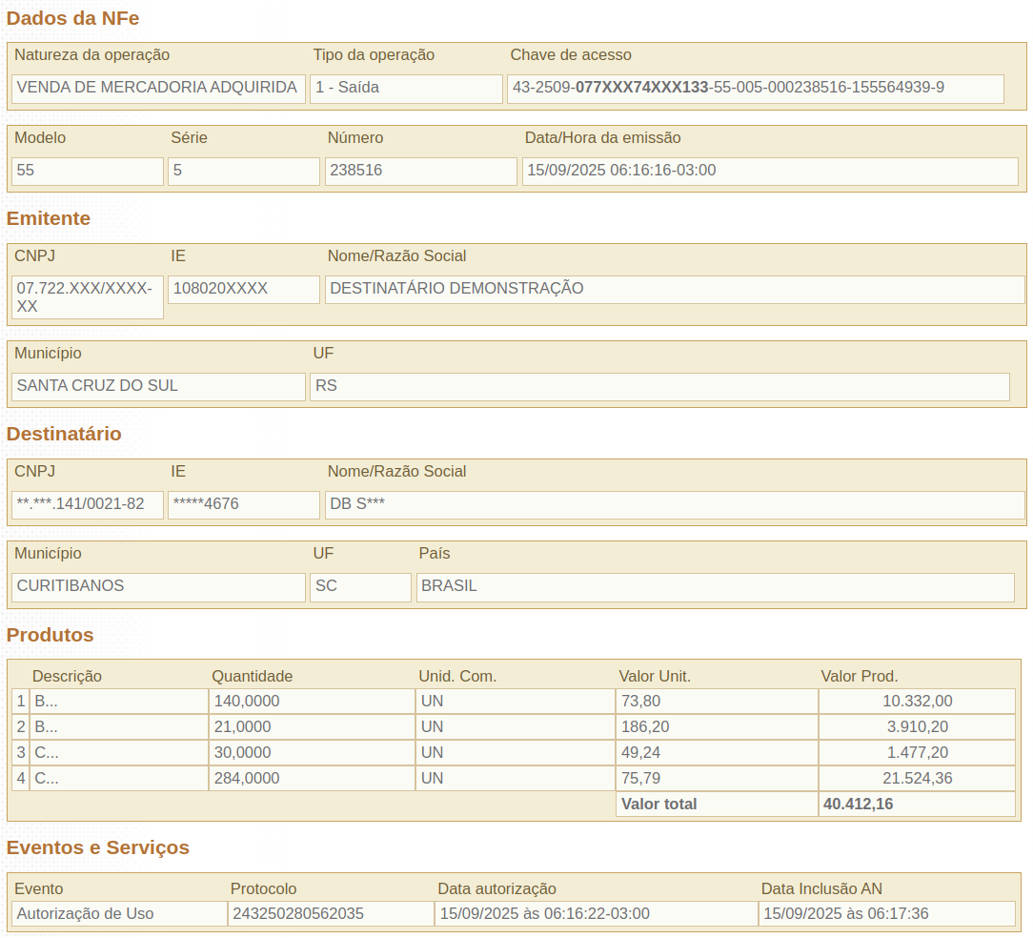The height and width of the screenshot is (938, 1033).
Task: Select the SANTA CRUZ DO SUL município field
Action: click(158, 386)
